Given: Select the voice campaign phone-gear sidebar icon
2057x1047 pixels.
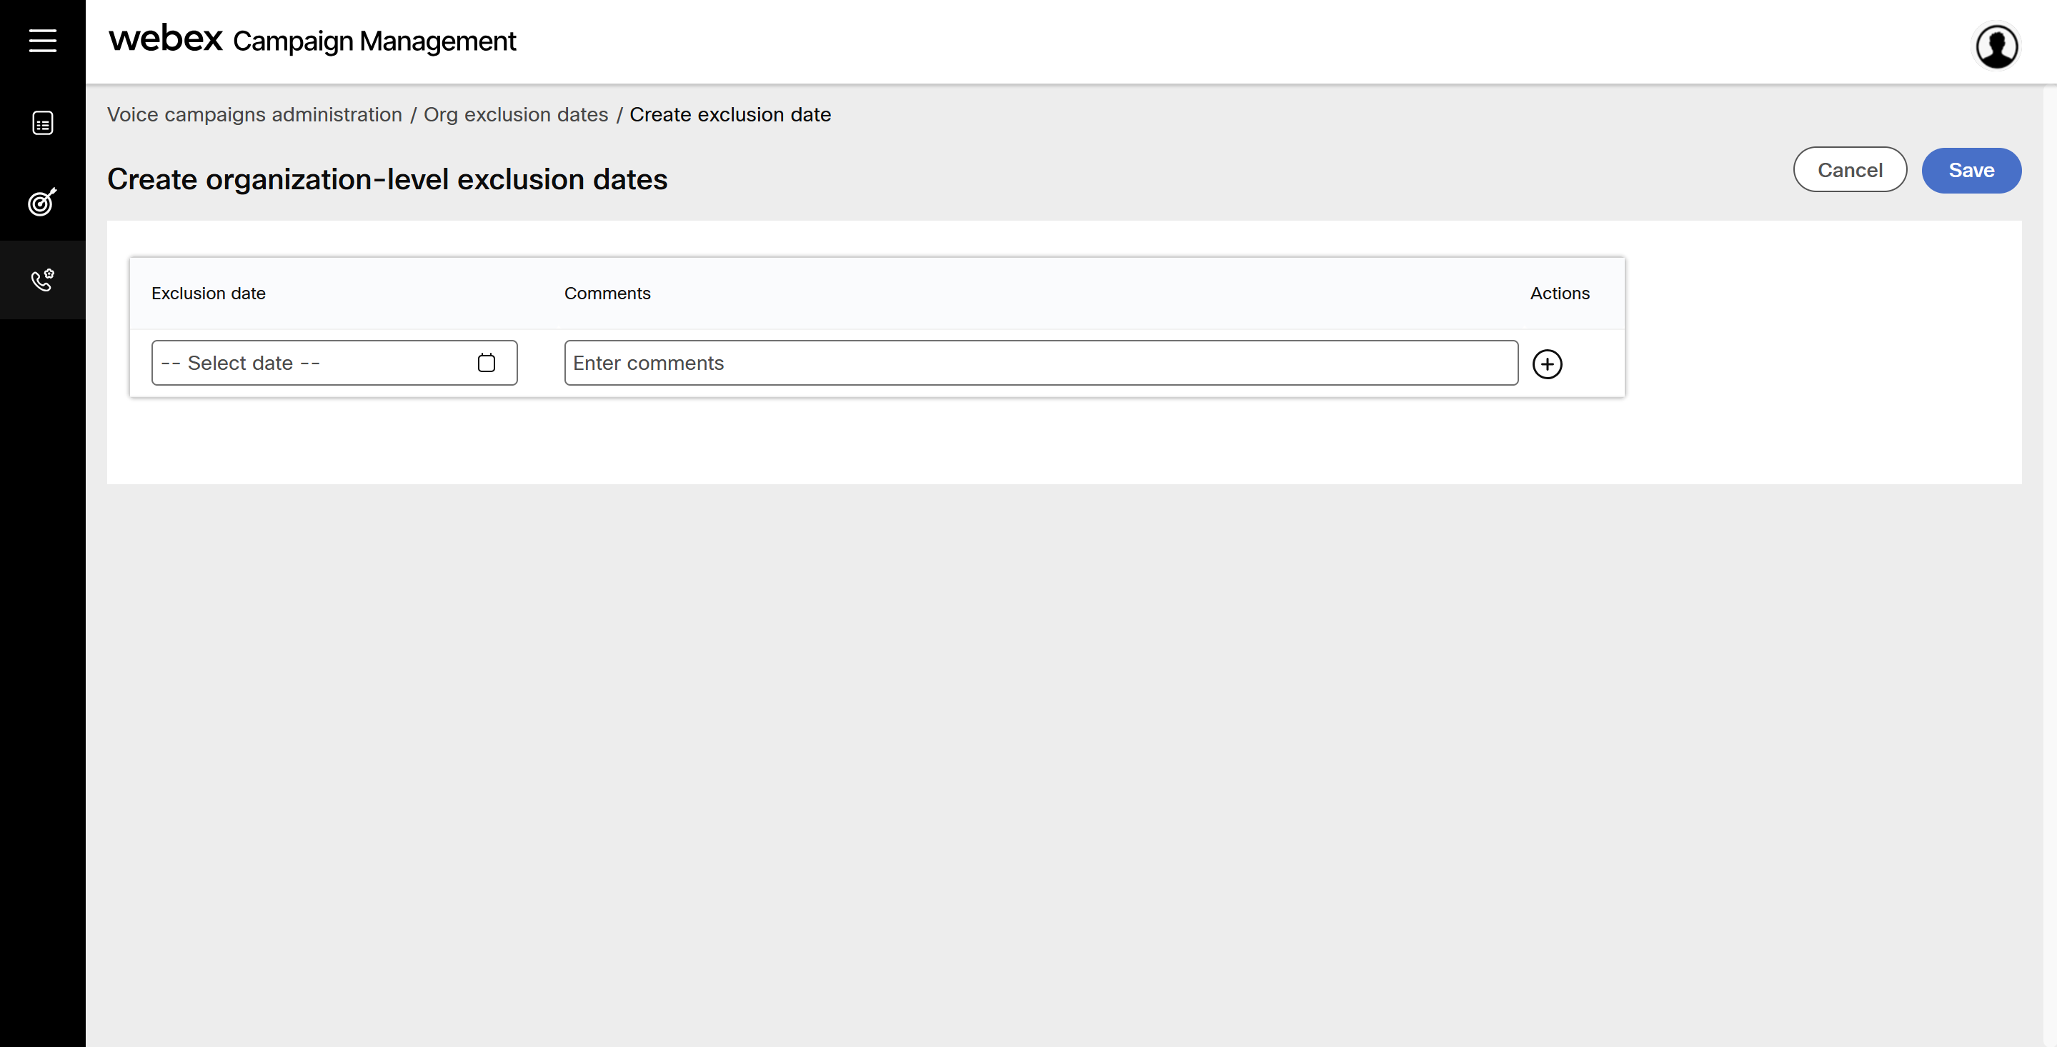Looking at the screenshot, I should click(42, 280).
